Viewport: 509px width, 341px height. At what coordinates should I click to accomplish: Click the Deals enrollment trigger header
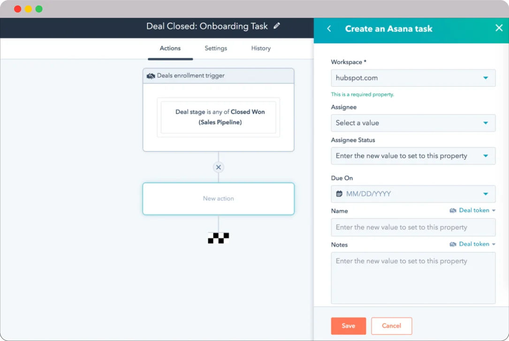pyautogui.click(x=219, y=76)
